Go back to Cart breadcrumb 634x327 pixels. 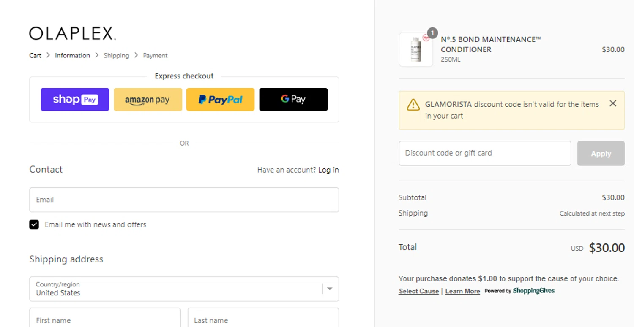pyautogui.click(x=35, y=55)
